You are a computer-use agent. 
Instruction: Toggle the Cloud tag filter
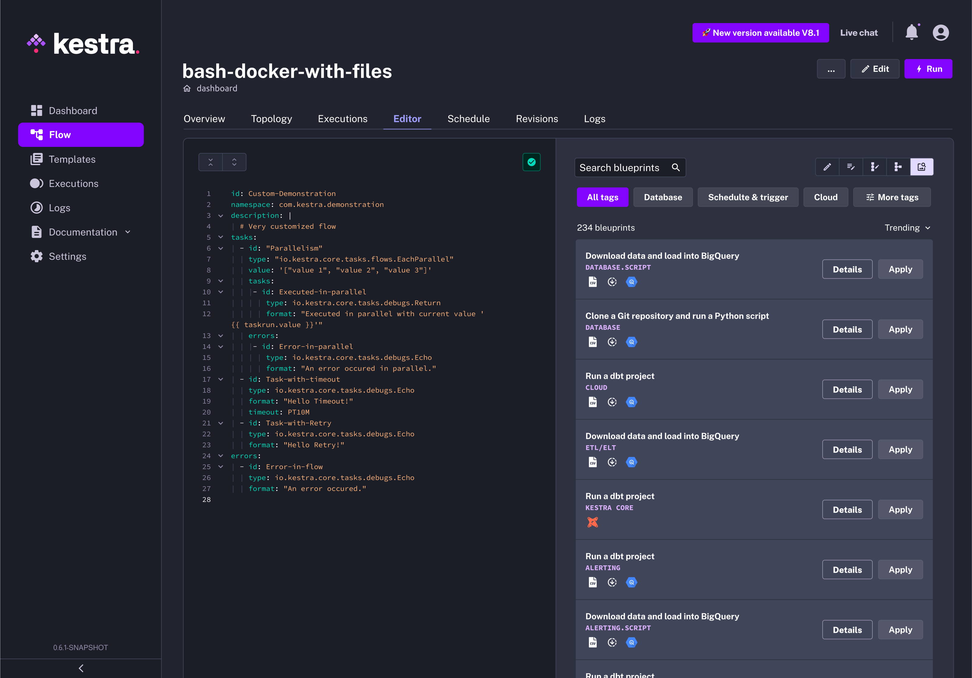tap(826, 197)
